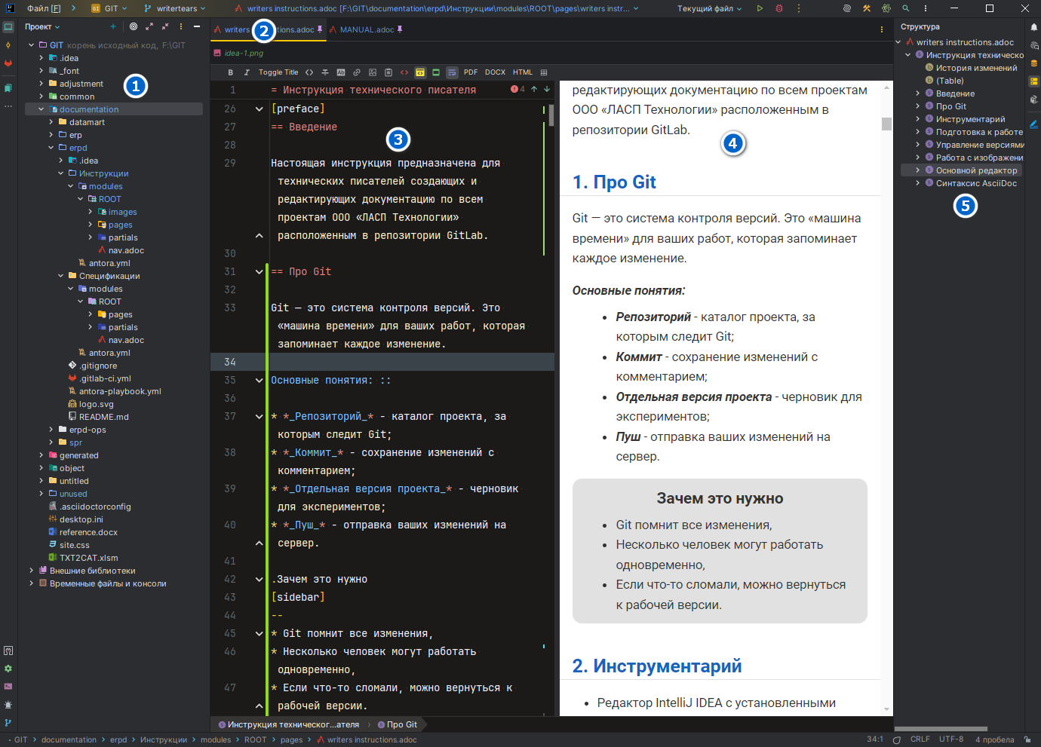Image resolution: width=1041 pixels, height=747 pixels.
Task: Insert a link using the toolbar link icon
Action: click(357, 72)
